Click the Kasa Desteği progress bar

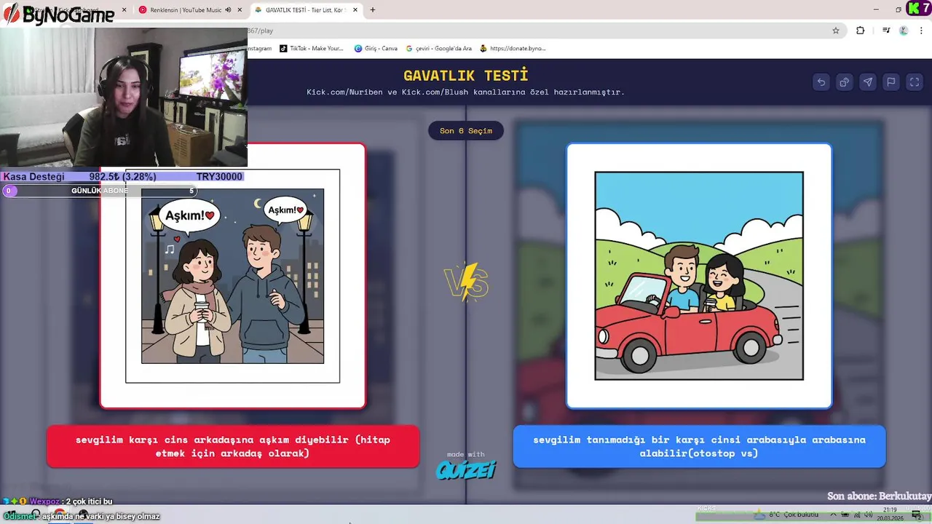click(122, 177)
